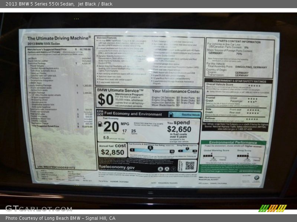Click the QR code on the fuel economy label
Image resolution: width=297 pixels, height=222 pixels.
190,165
